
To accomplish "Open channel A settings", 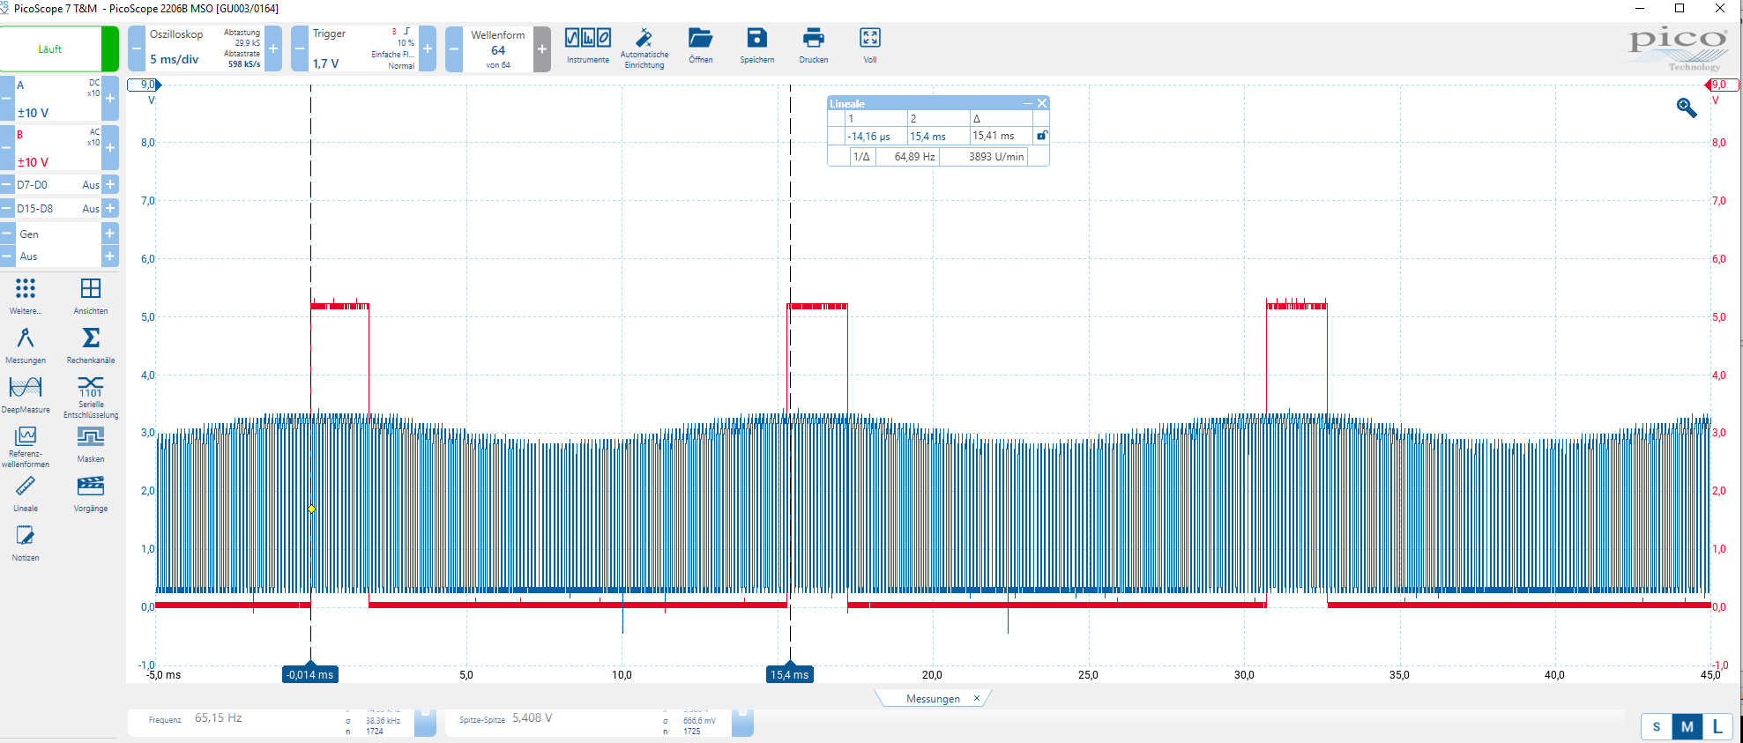I will [x=57, y=99].
